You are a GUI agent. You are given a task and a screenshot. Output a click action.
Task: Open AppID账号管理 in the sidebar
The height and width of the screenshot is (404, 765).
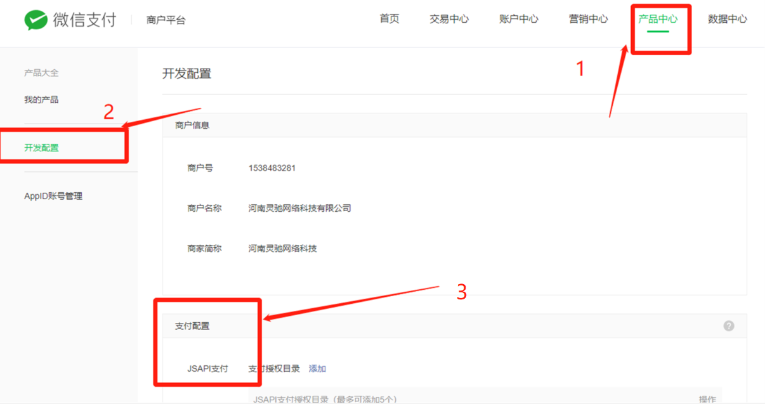[x=53, y=196]
